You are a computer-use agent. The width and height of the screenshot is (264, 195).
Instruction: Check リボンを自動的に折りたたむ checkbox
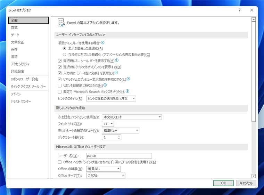tap(60, 86)
